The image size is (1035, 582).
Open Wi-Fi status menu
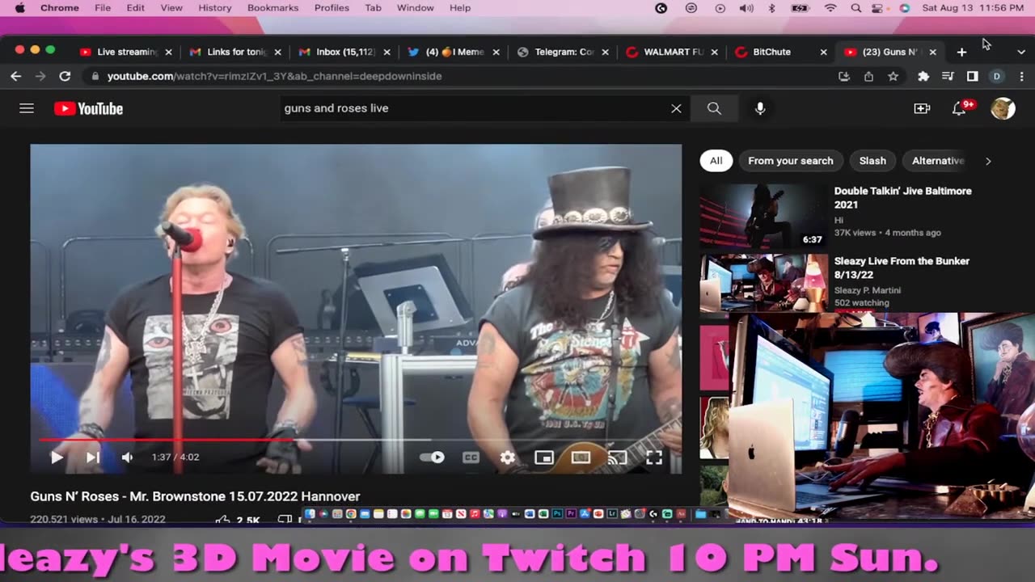830,8
